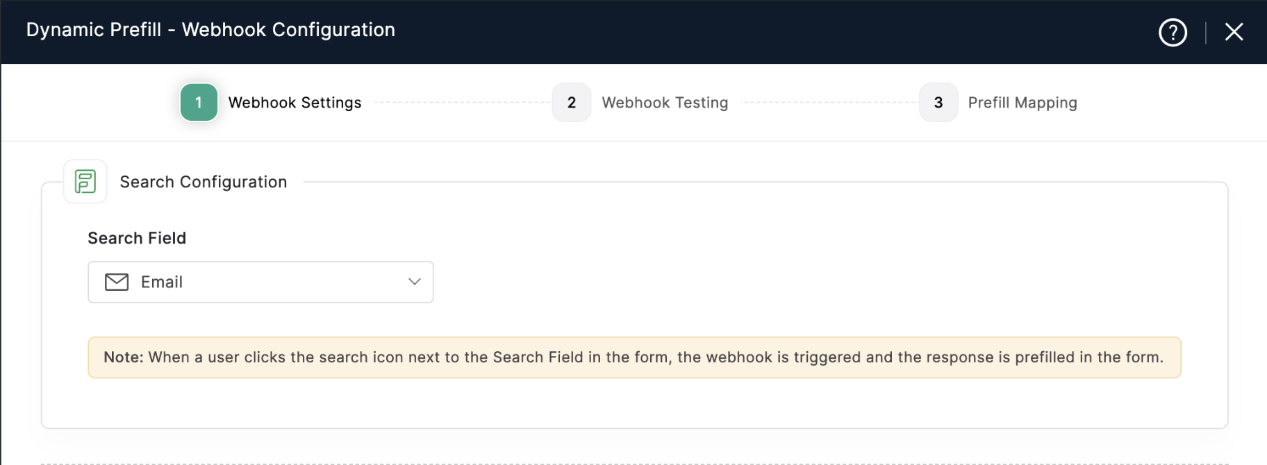The height and width of the screenshot is (465, 1267).
Task: Select the step 2 number badge
Action: pos(571,103)
